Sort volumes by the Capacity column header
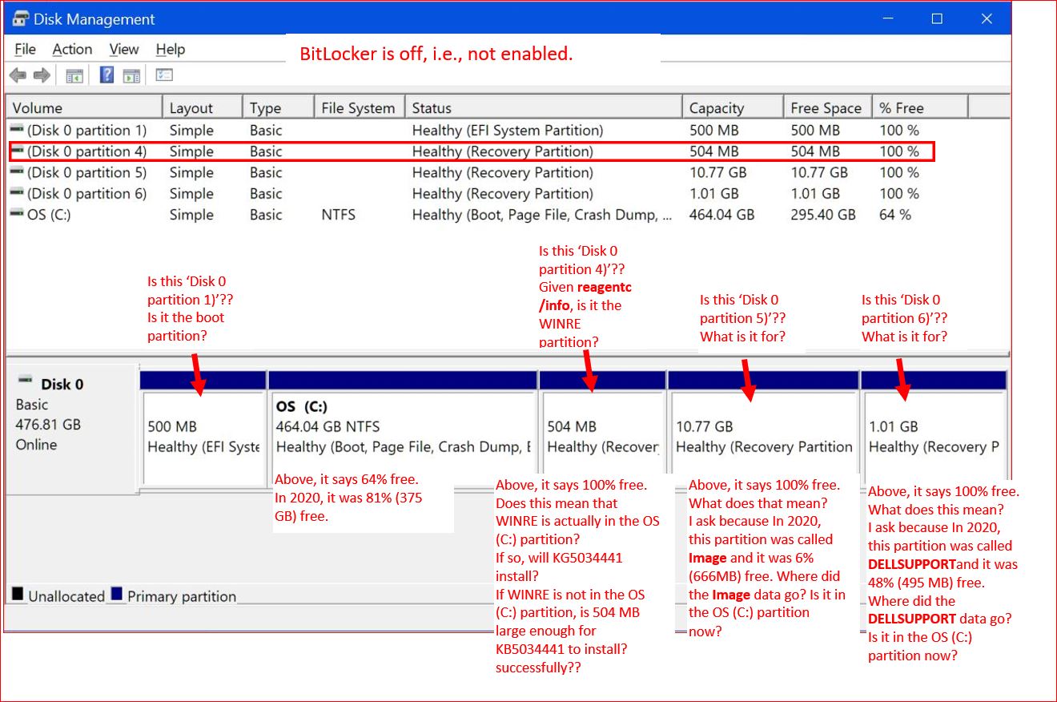This screenshot has width=1057, height=702. 716,108
